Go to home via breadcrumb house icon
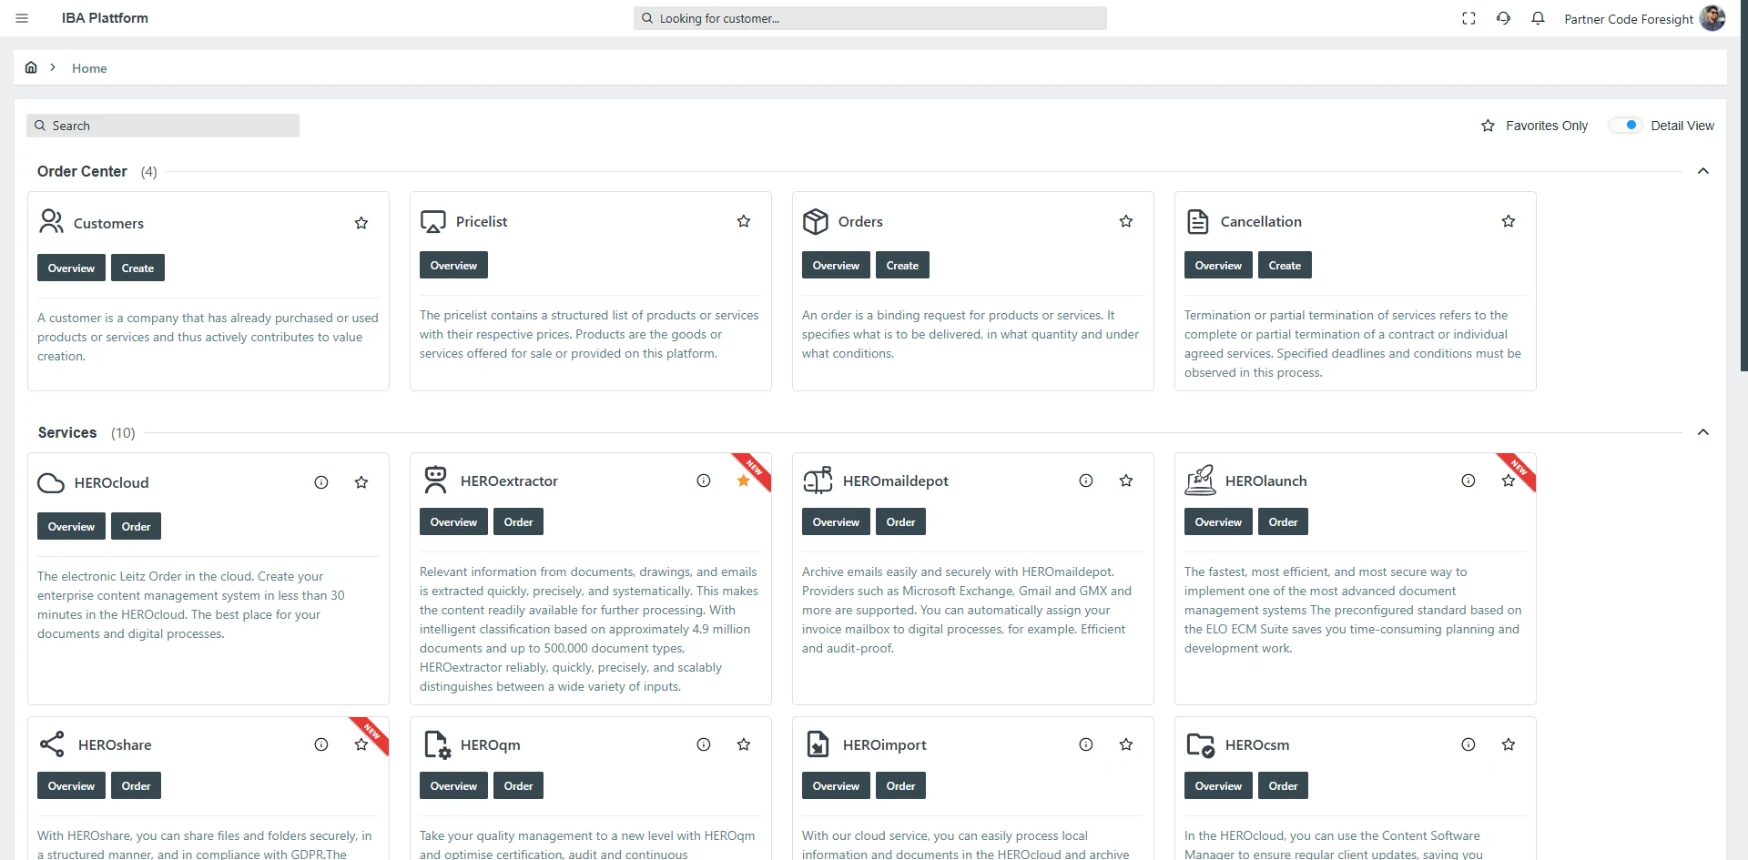Viewport: 1748px width, 860px height. 31,67
